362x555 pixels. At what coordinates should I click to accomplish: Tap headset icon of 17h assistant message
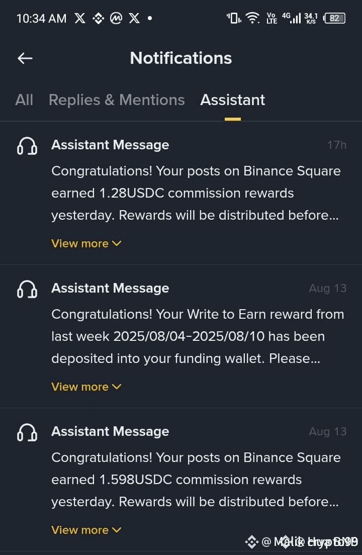click(x=27, y=146)
